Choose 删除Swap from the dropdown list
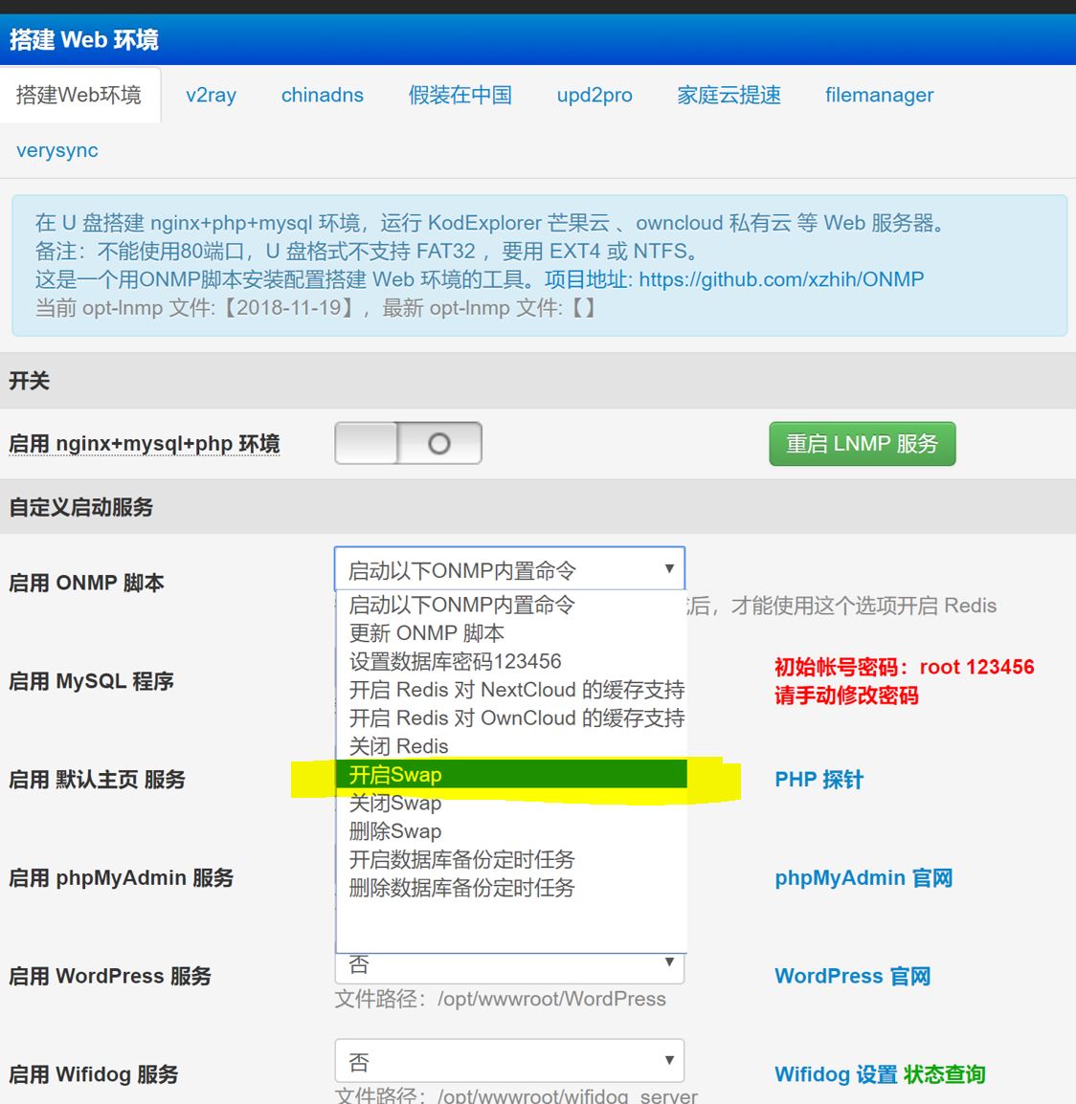The height and width of the screenshot is (1104, 1076). coord(395,831)
